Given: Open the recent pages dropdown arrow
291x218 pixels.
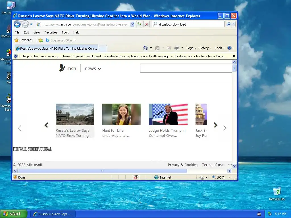Looking at the screenshot, I should [x=31, y=24].
